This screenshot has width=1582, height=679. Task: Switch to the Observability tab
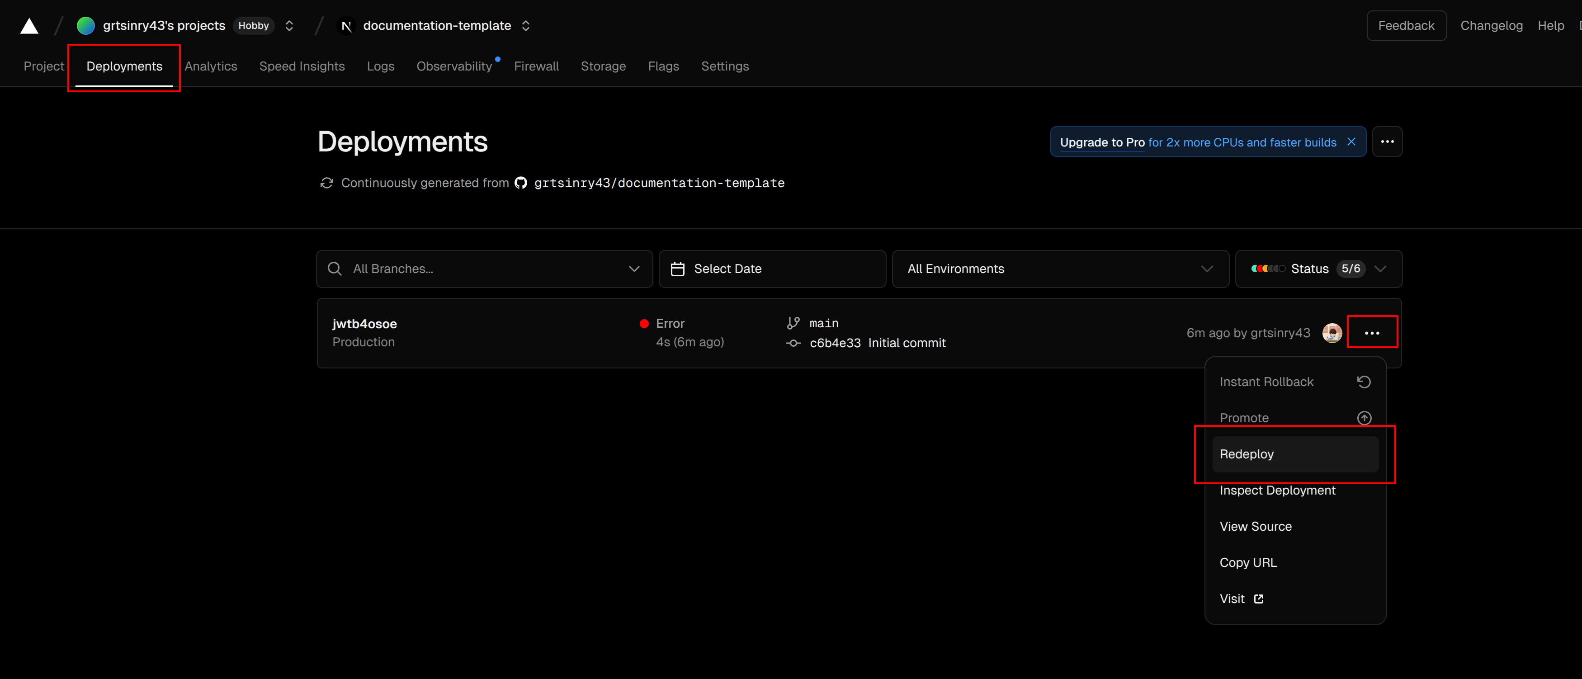click(x=454, y=66)
